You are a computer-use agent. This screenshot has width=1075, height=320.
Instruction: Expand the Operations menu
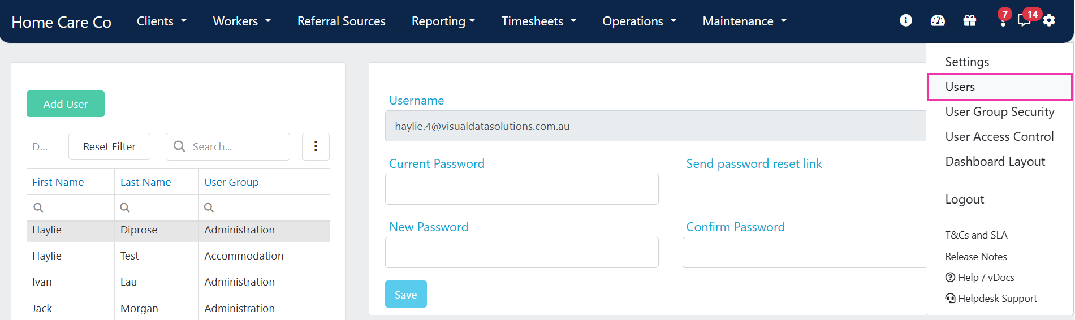point(640,21)
